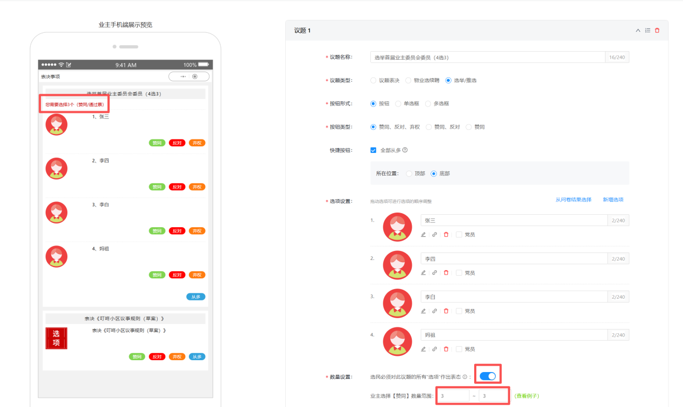Click the 议题名称 input field

487,58
